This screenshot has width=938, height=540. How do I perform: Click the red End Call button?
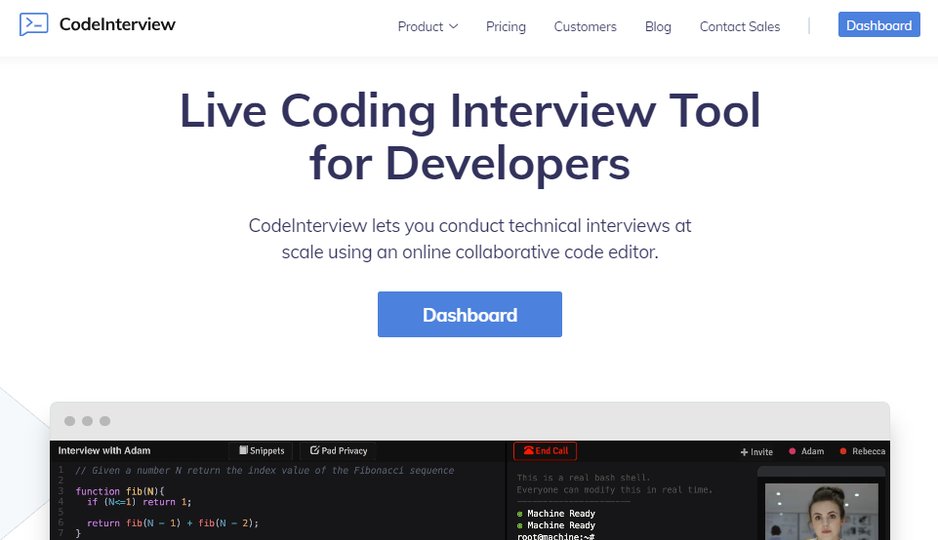tap(545, 450)
